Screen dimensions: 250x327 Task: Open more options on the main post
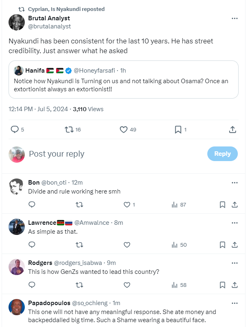[x=235, y=18]
